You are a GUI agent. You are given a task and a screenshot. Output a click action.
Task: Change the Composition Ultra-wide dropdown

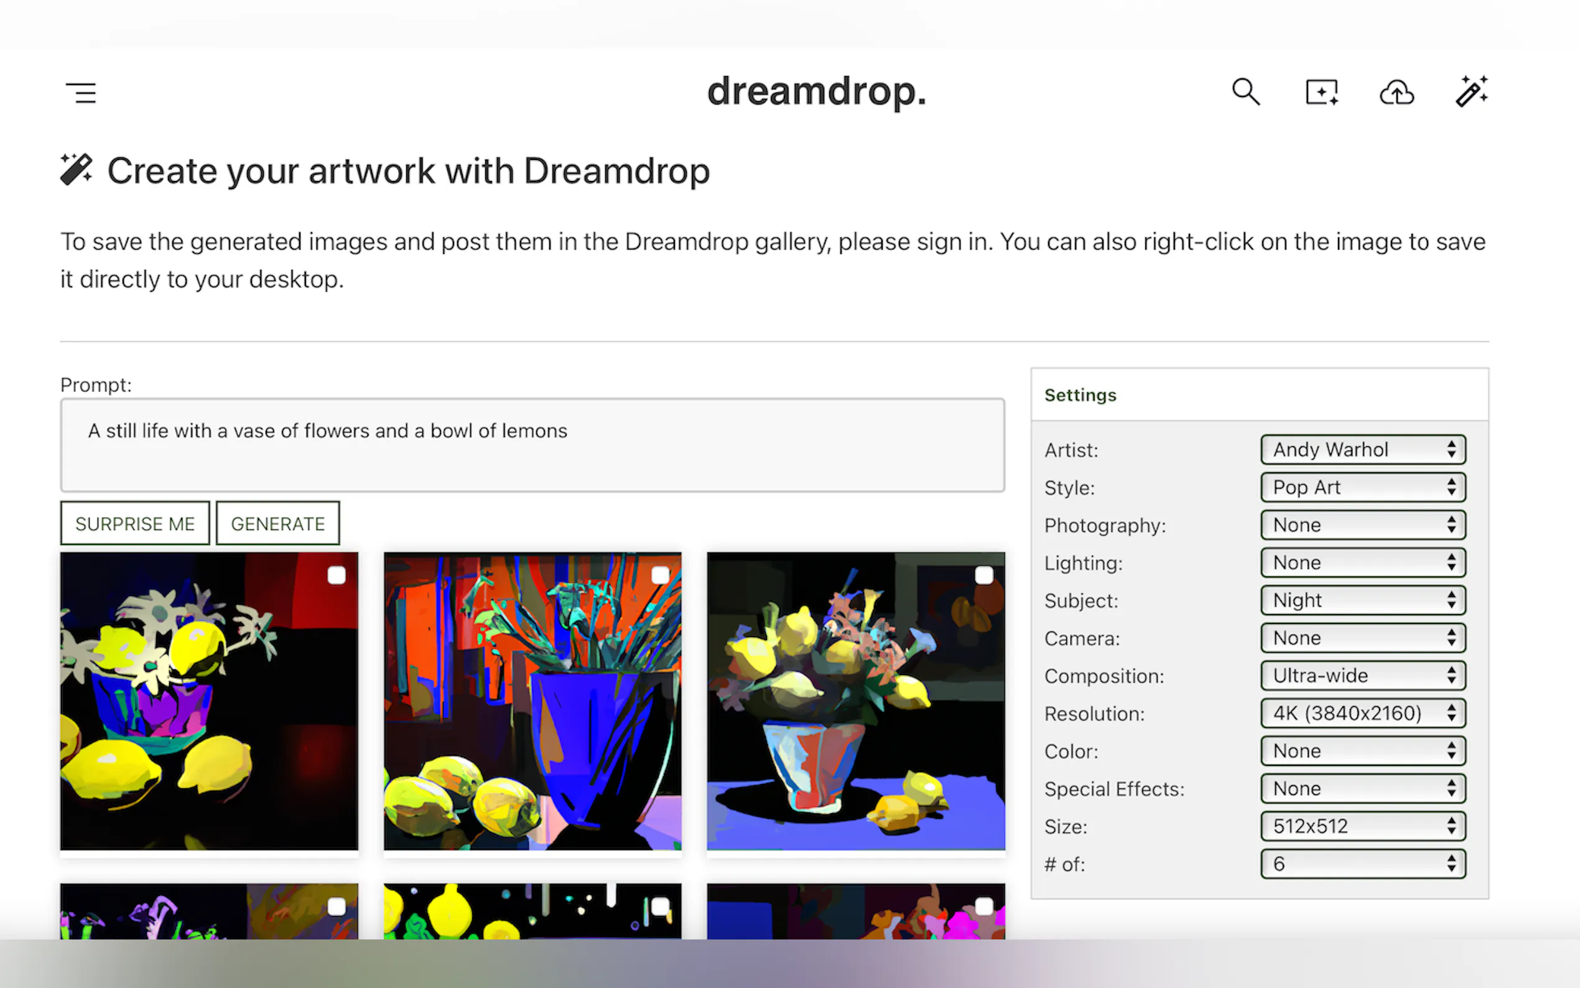pyautogui.click(x=1362, y=676)
